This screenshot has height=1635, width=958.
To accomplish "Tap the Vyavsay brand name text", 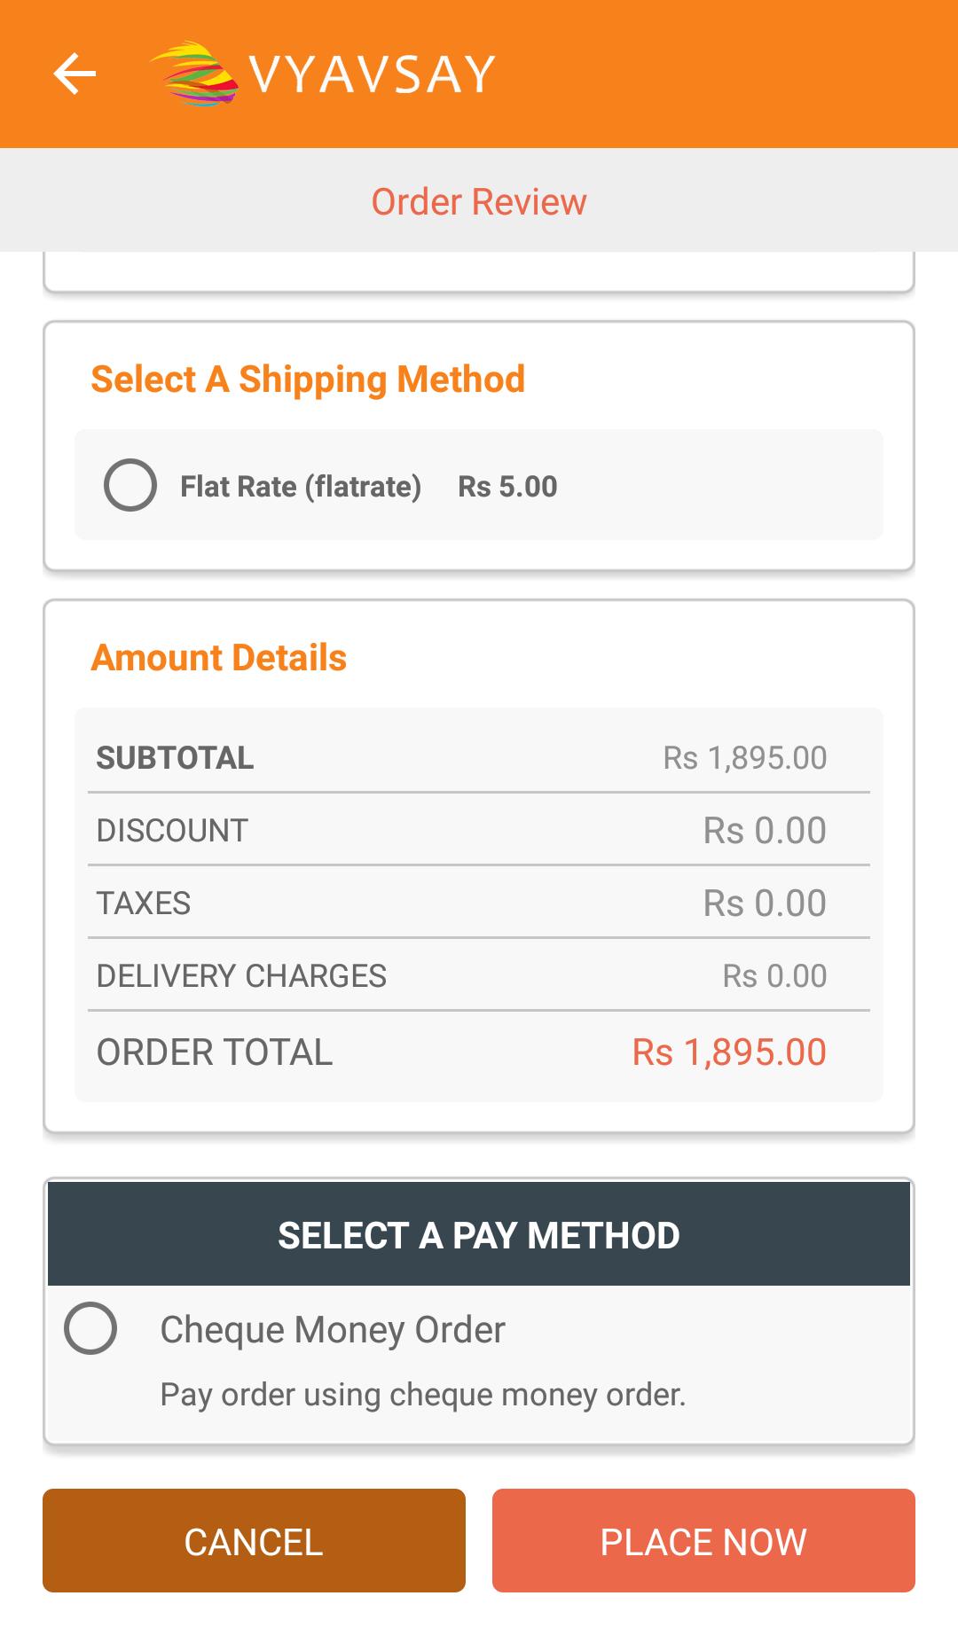I will click(373, 74).
